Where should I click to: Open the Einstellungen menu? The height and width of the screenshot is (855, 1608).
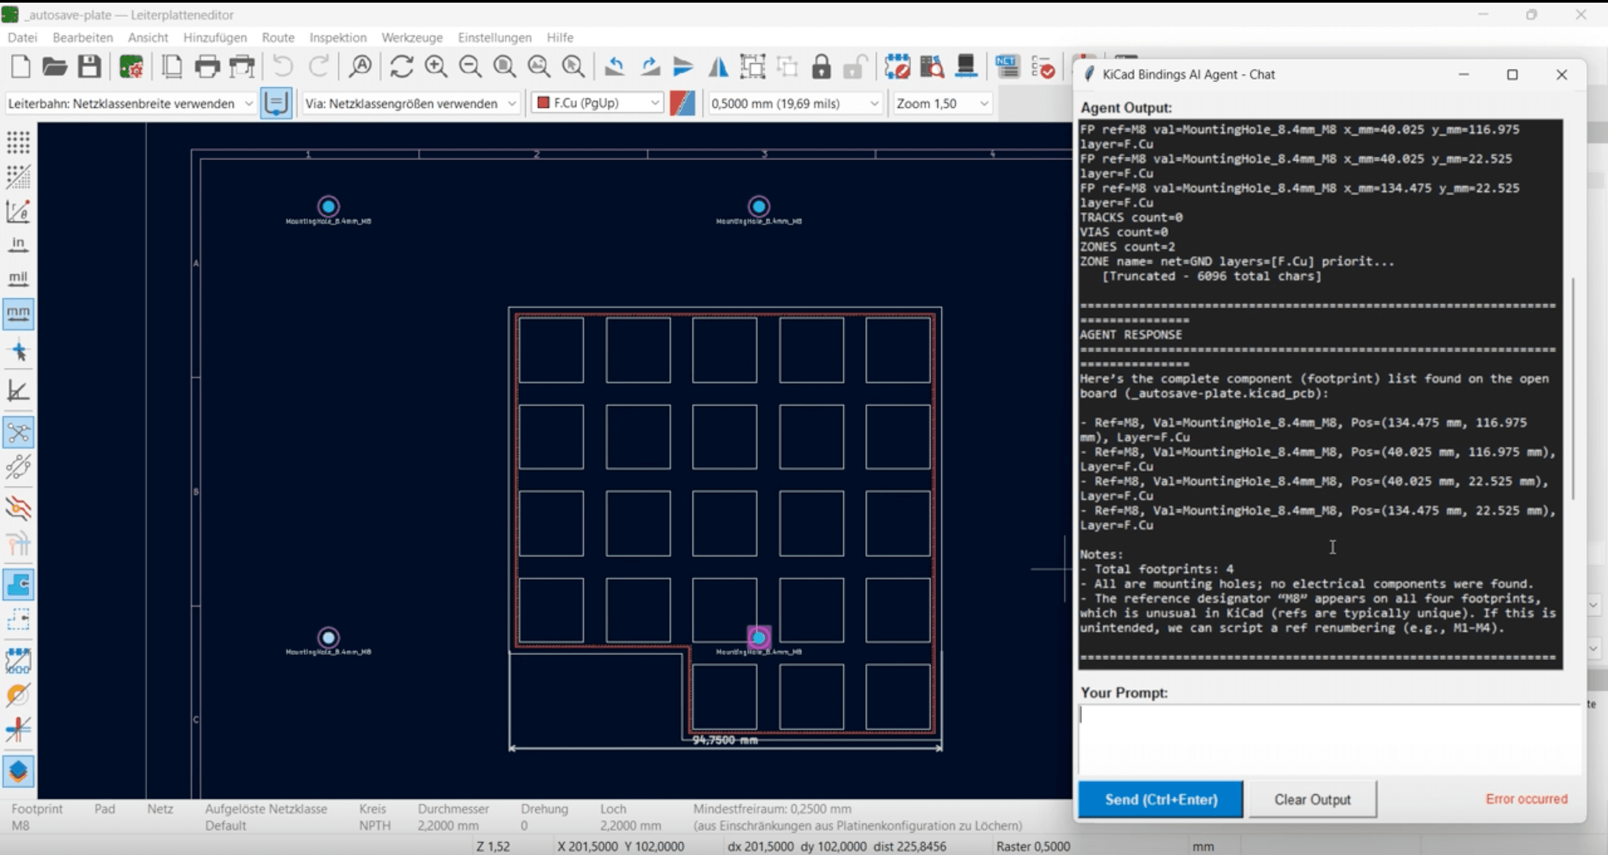(x=495, y=37)
